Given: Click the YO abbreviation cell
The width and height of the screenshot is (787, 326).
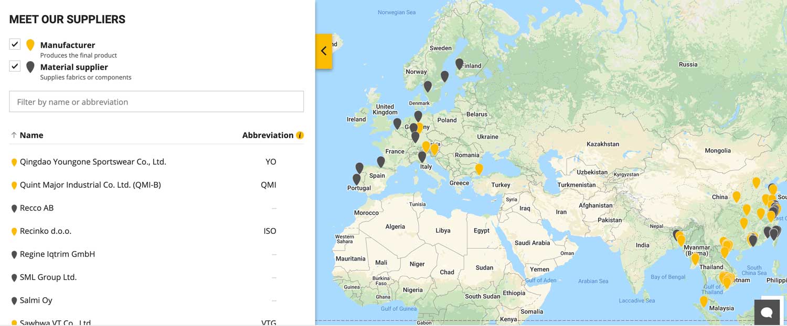Looking at the screenshot, I should point(271,162).
